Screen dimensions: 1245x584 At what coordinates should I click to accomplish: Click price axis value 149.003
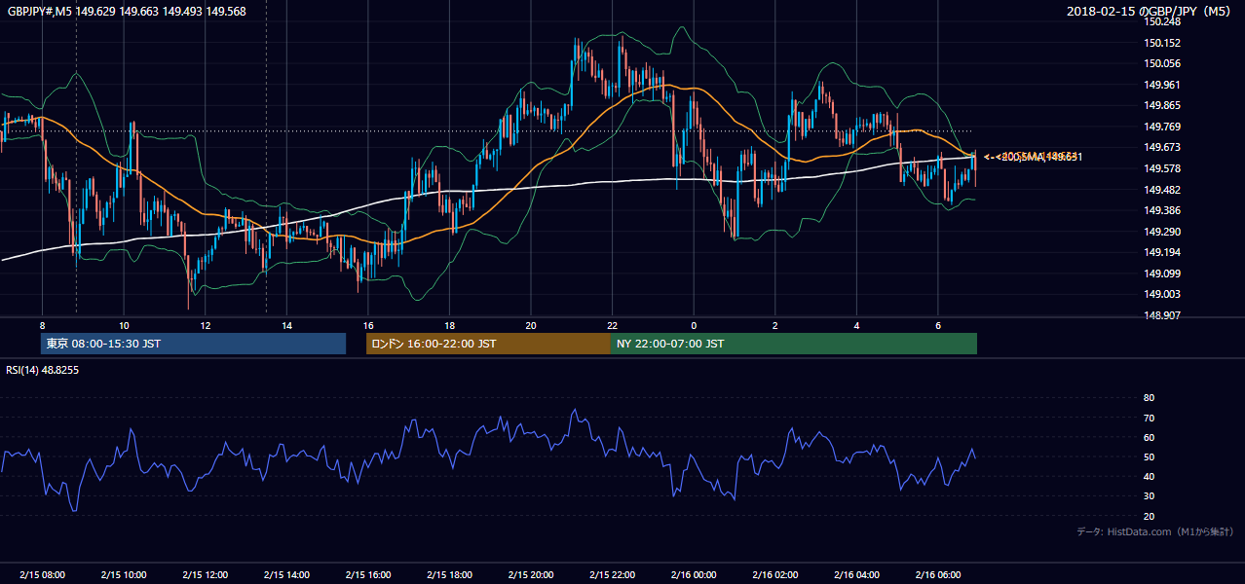coord(1162,294)
